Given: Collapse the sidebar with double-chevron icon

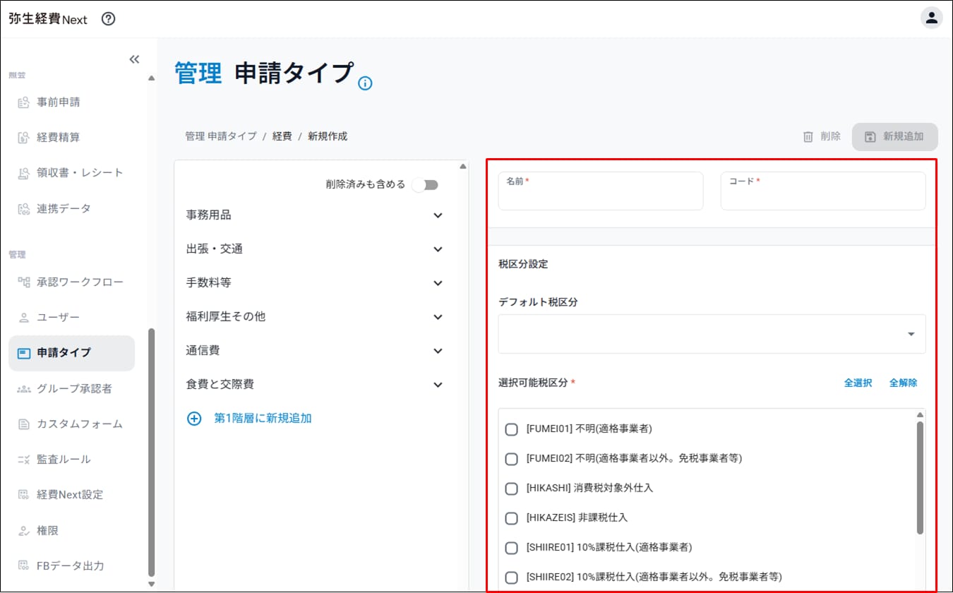Looking at the screenshot, I should 134,59.
